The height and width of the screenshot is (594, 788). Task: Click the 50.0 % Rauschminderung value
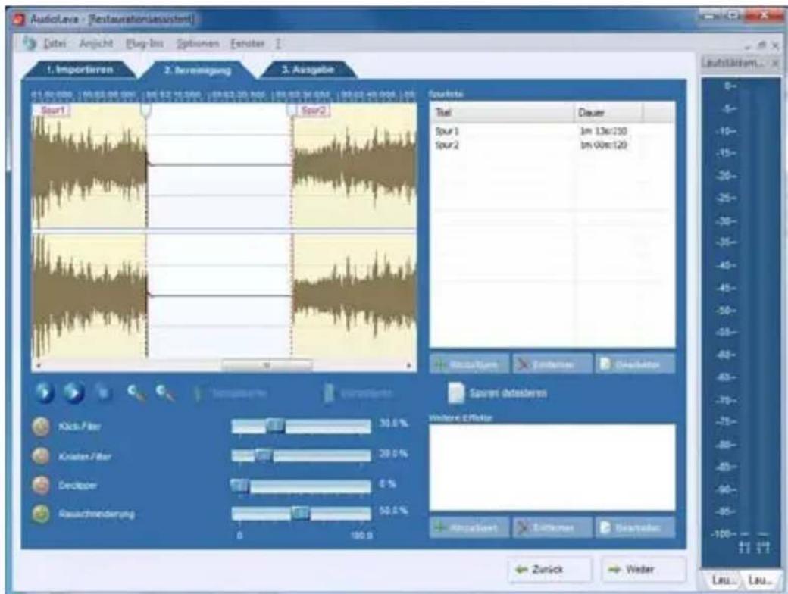[x=393, y=511]
